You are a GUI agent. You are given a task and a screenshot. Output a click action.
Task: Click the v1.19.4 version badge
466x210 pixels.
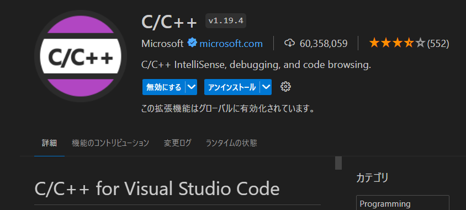[226, 21]
